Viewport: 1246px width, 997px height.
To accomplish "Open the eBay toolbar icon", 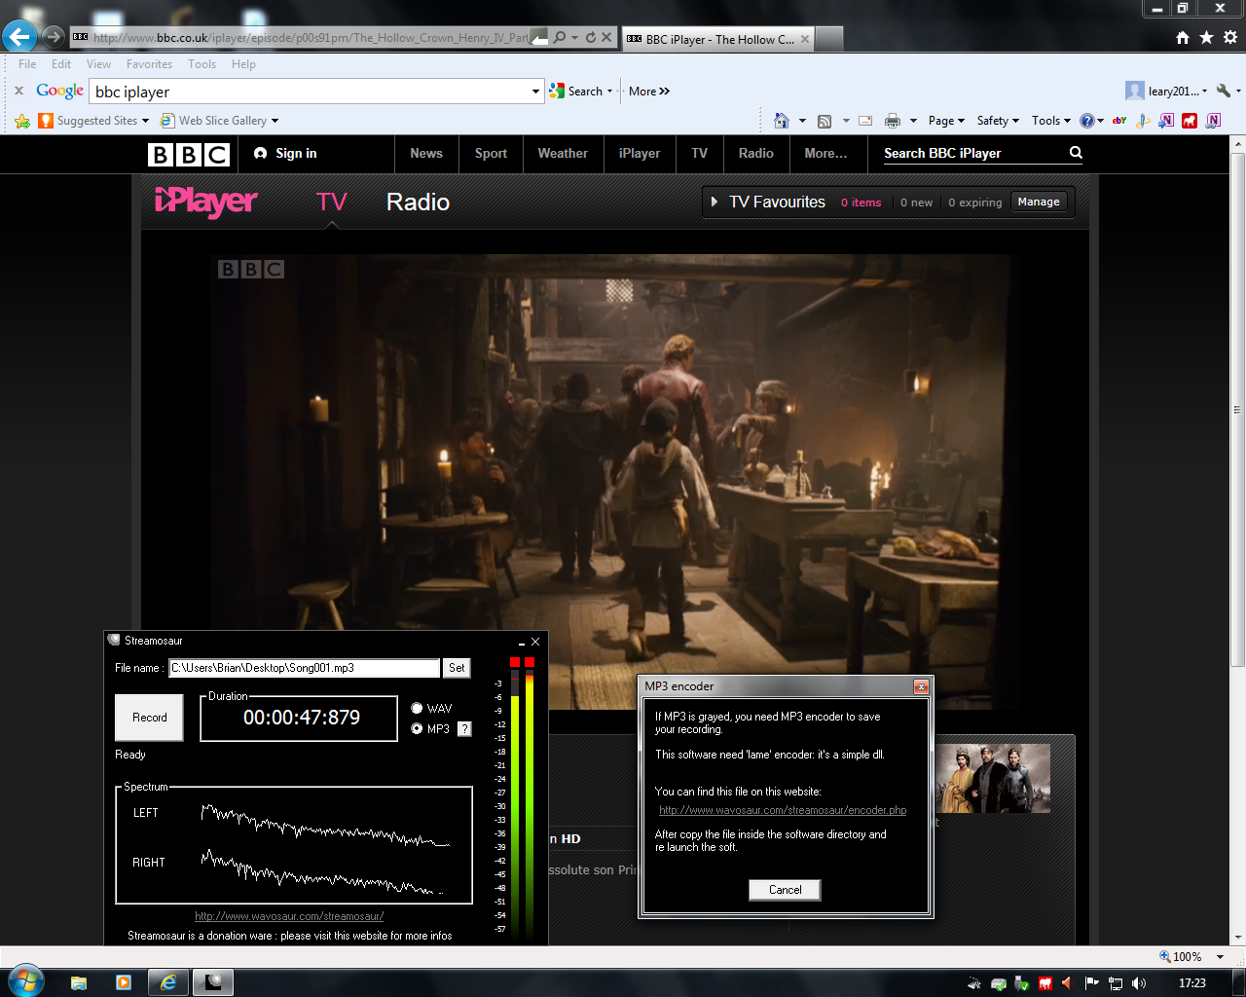I will point(1119,121).
